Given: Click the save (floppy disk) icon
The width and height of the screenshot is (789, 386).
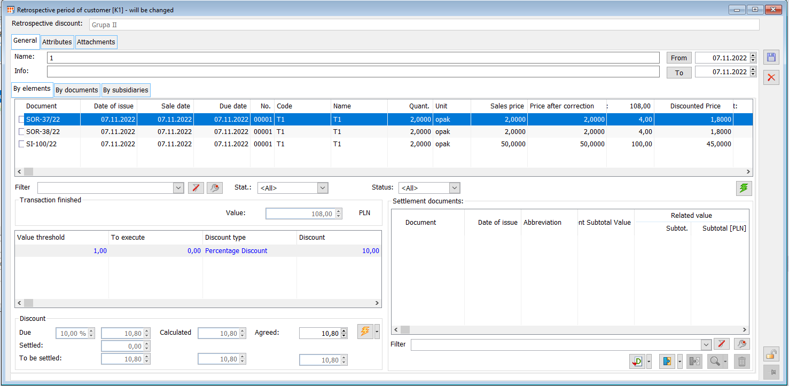Looking at the screenshot, I should click(x=771, y=58).
